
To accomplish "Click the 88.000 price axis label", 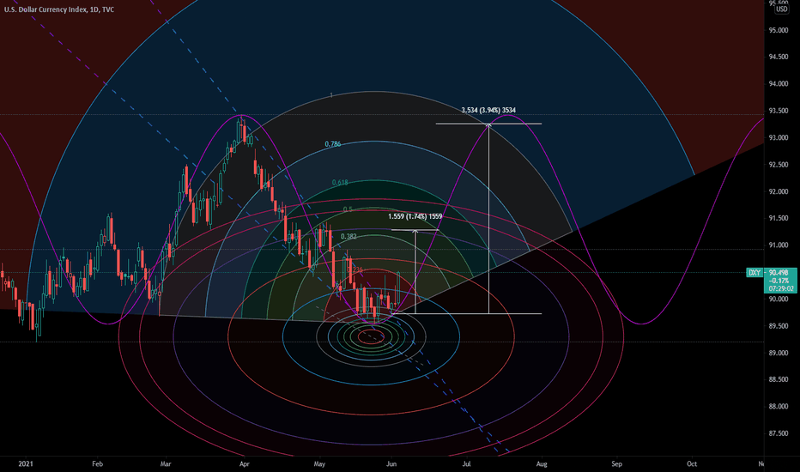I will point(778,407).
